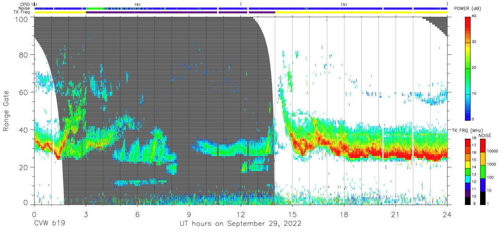Click 'UT hours on September 29, 2022' caption
The width and height of the screenshot is (503, 232).
(x=240, y=224)
